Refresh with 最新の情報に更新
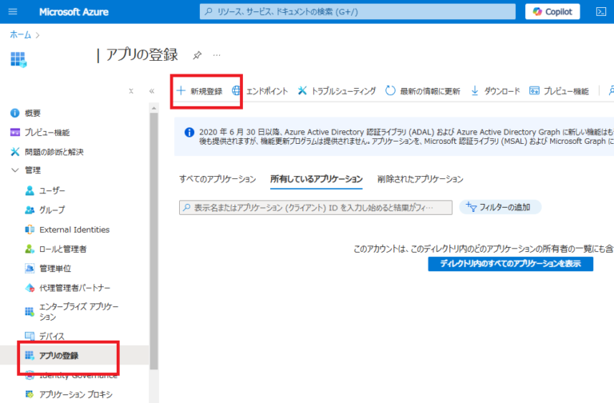This screenshot has width=614, height=403. (423, 91)
